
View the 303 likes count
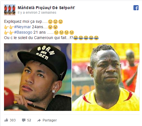[13, 120]
